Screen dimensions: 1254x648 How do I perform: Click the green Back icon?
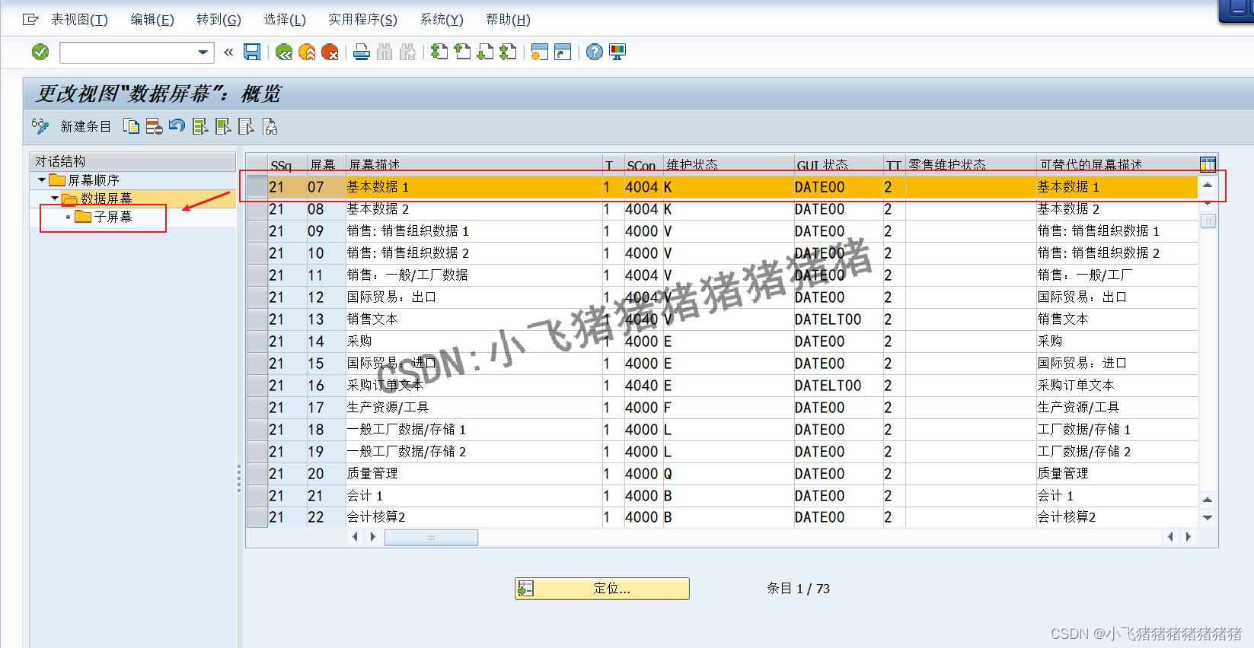[x=284, y=52]
